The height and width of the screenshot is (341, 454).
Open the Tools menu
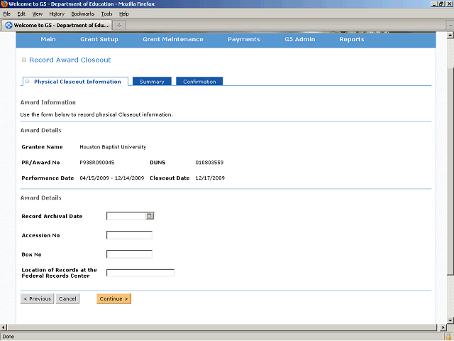tap(106, 14)
